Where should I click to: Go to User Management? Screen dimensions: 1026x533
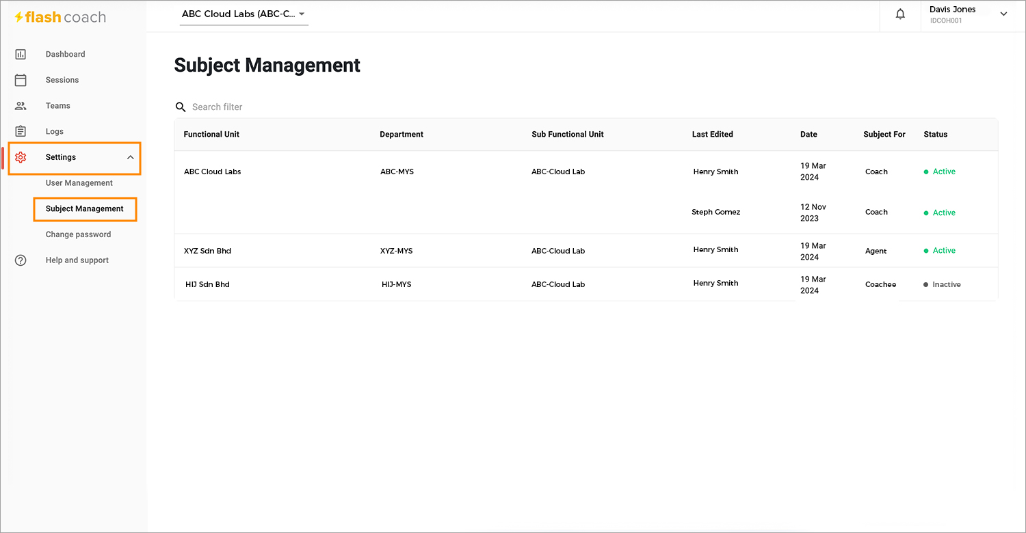pos(79,183)
